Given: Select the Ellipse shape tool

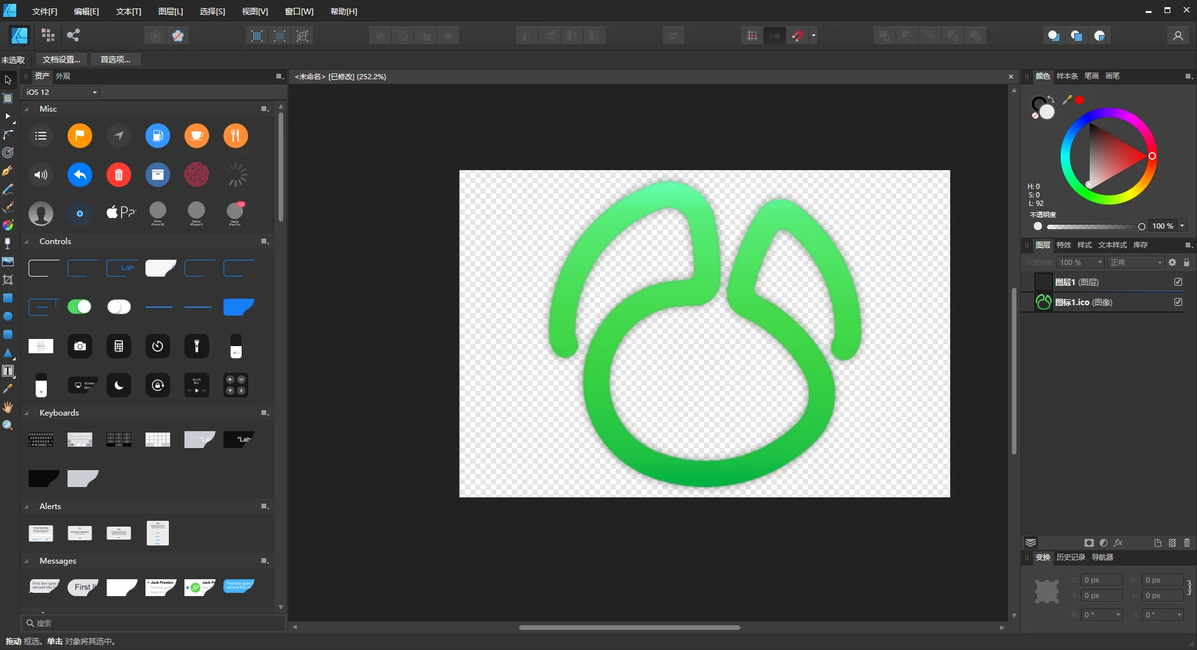Looking at the screenshot, I should pos(8,316).
